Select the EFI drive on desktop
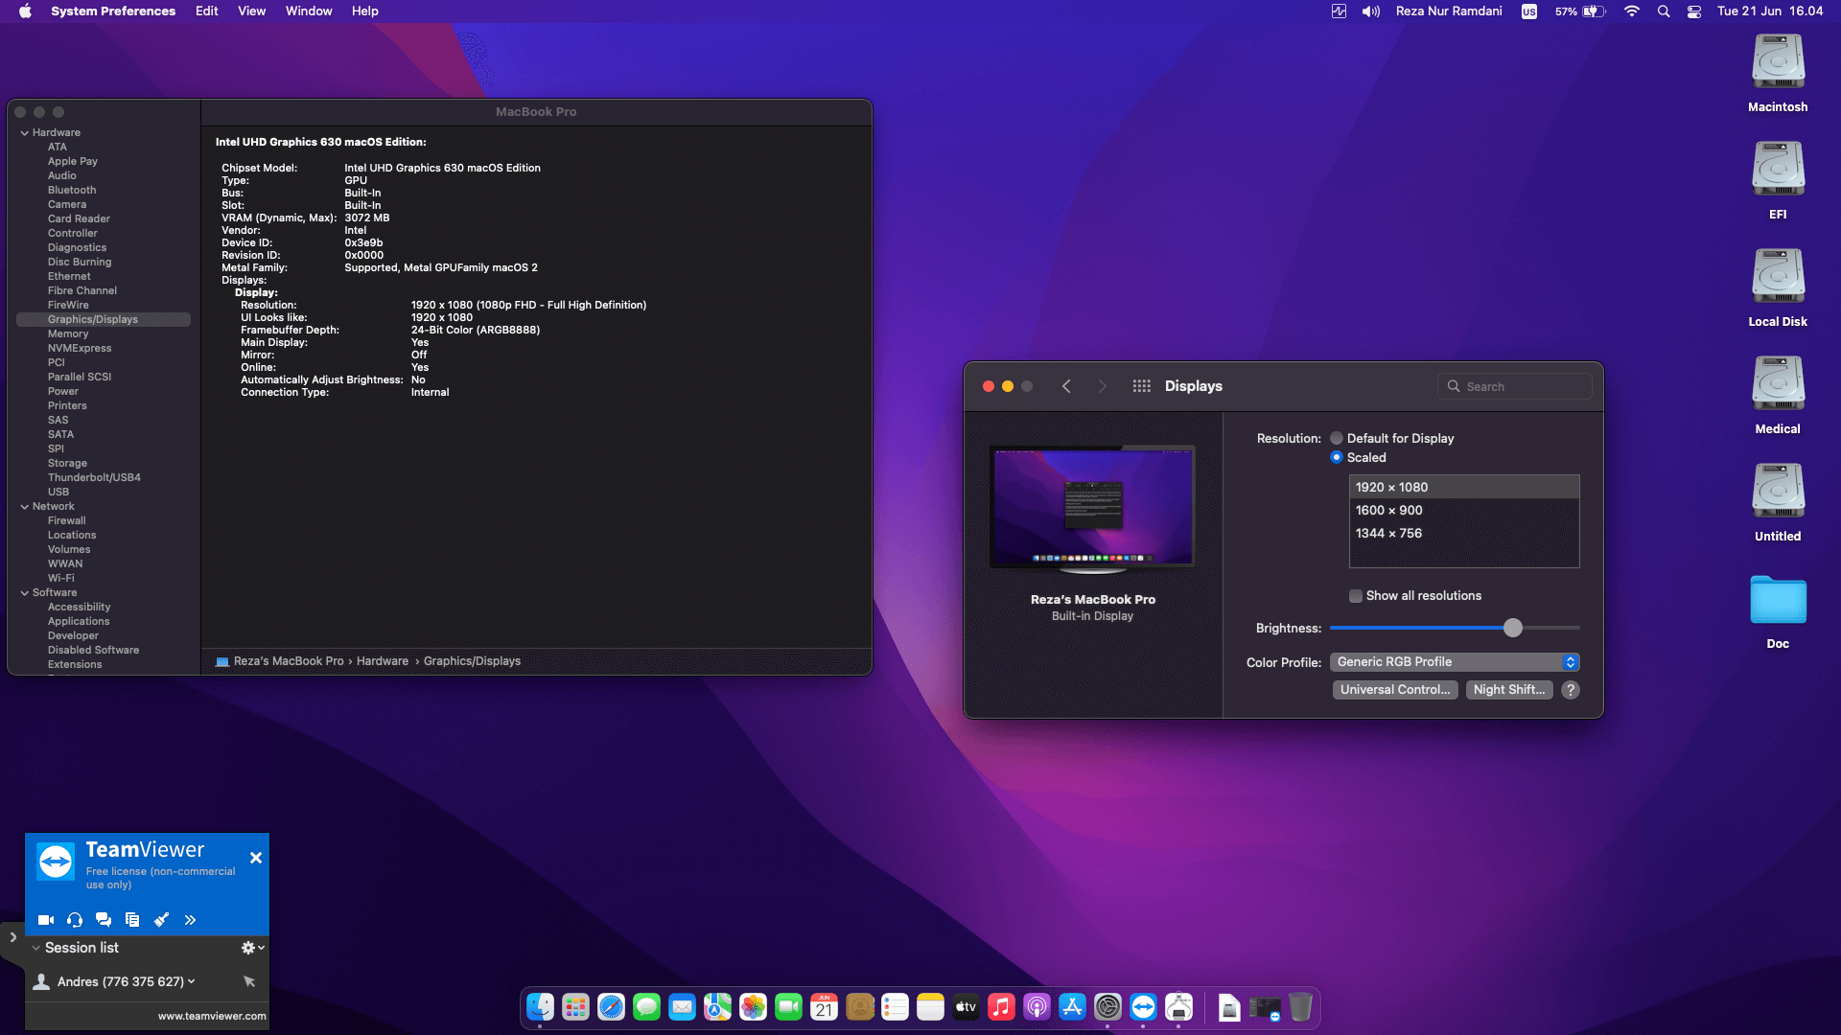 tap(1778, 180)
